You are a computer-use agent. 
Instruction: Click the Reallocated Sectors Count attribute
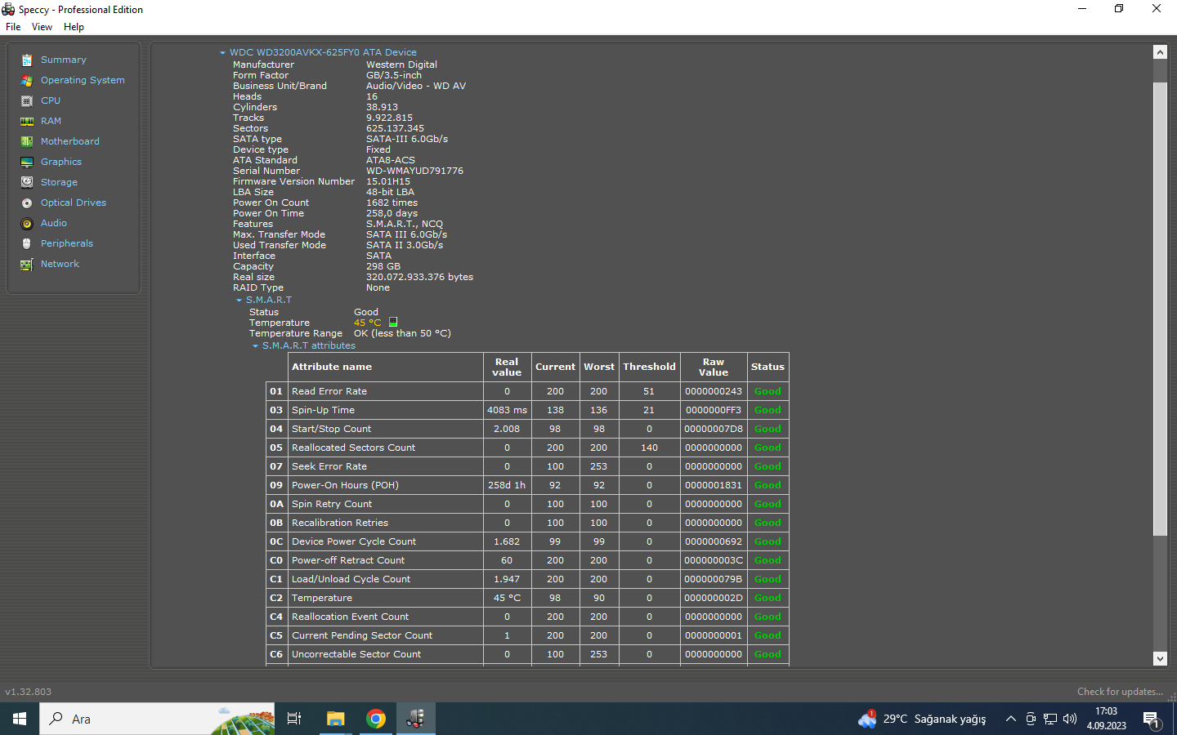(x=353, y=448)
